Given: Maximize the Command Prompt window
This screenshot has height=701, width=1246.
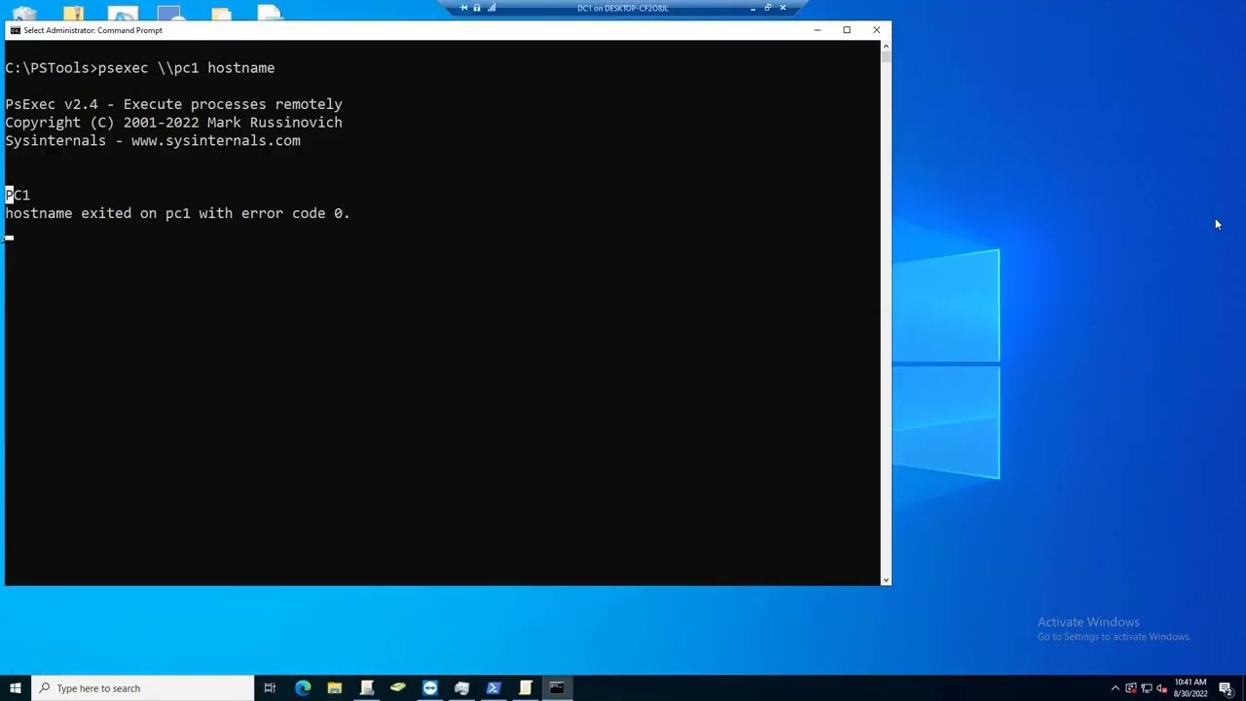Looking at the screenshot, I should pos(847,30).
